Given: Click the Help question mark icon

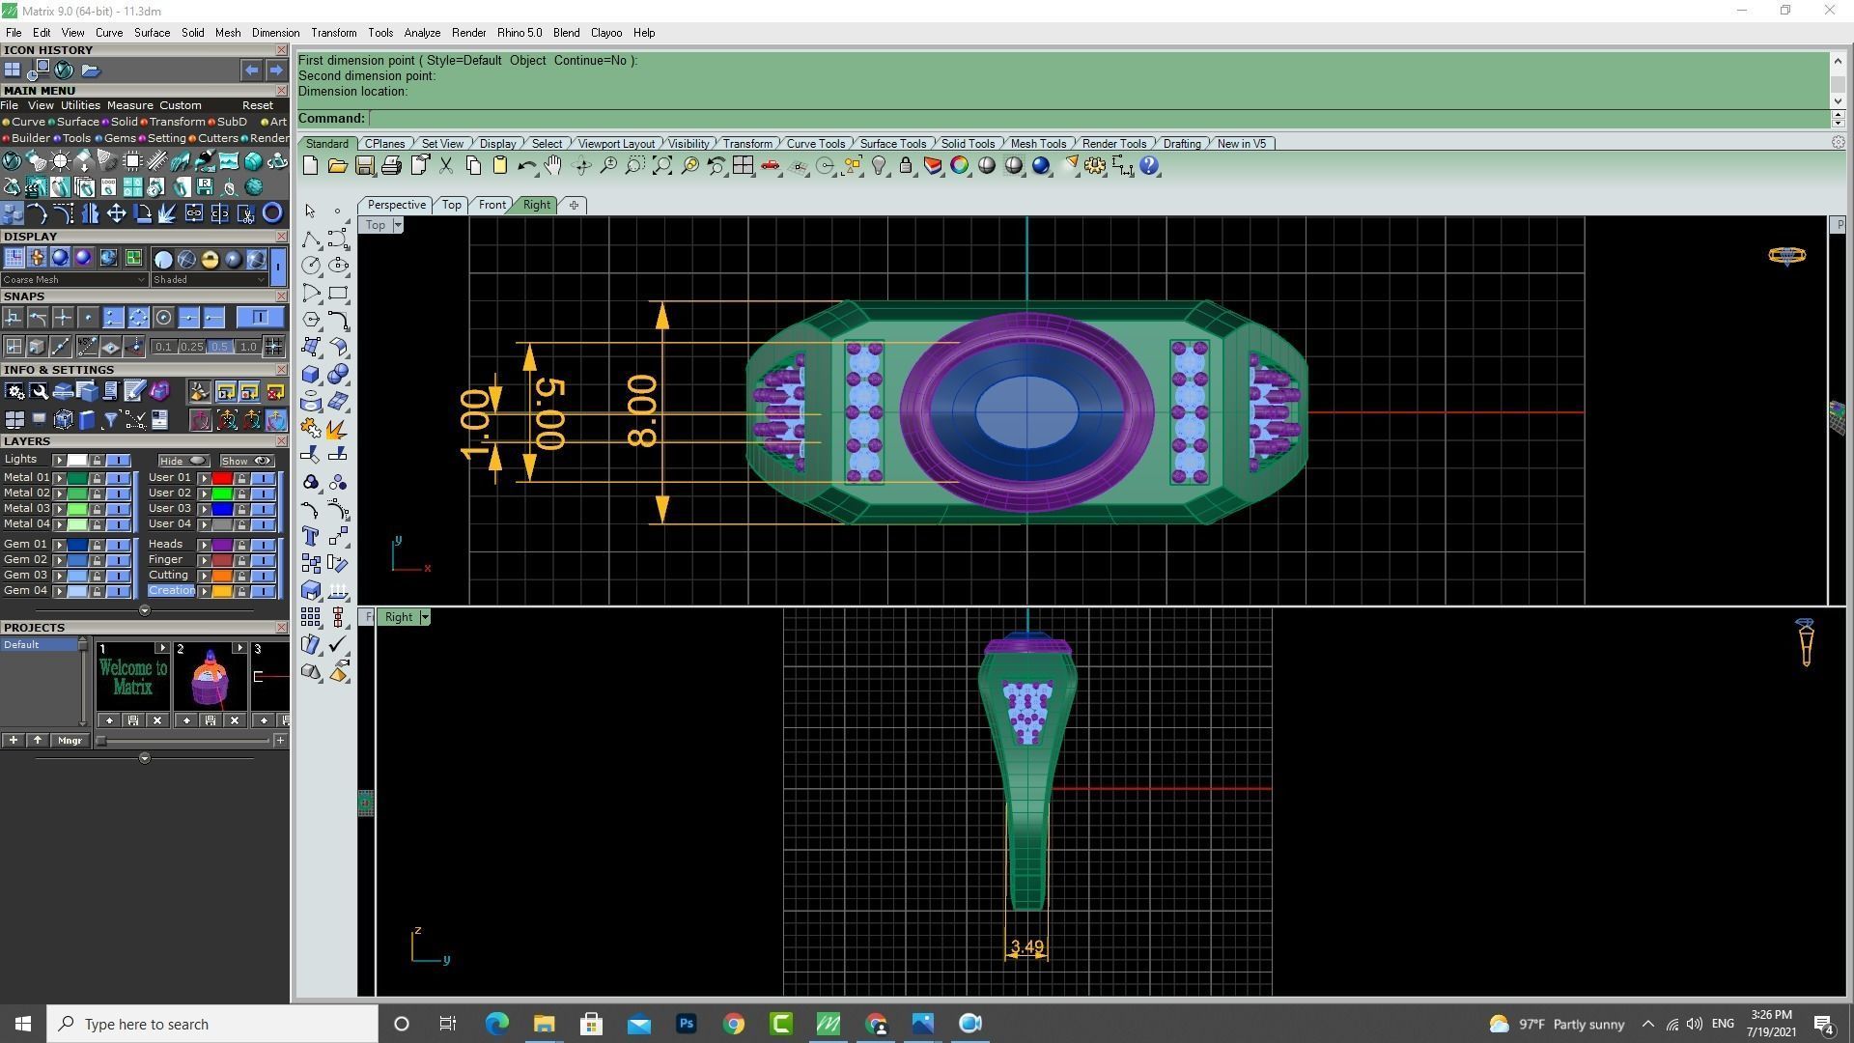Looking at the screenshot, I should [x=1149, y=166].
